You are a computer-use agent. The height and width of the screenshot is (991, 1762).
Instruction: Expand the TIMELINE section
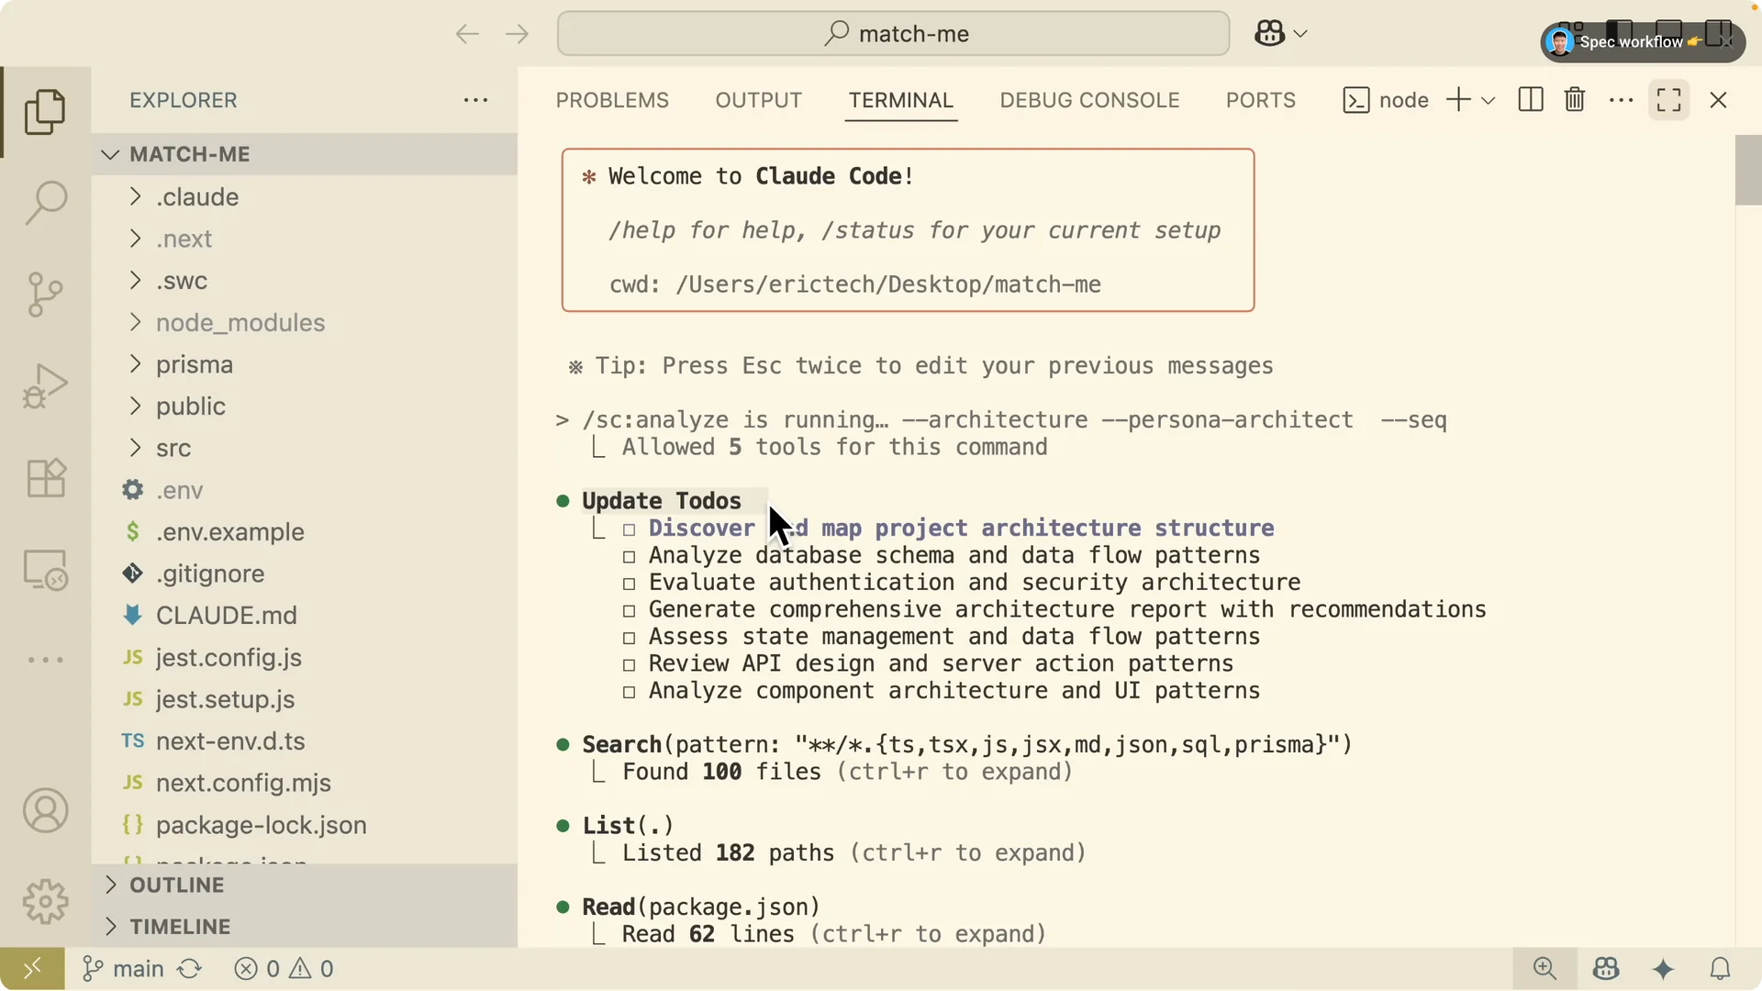305,927
